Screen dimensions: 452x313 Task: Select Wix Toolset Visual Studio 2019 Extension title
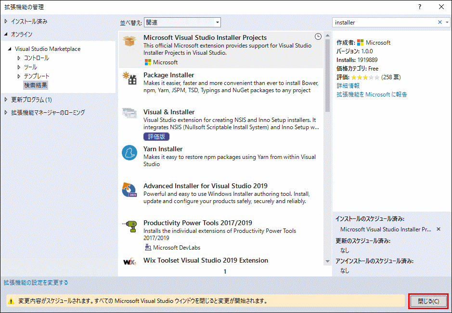click(x=206, y=260)
